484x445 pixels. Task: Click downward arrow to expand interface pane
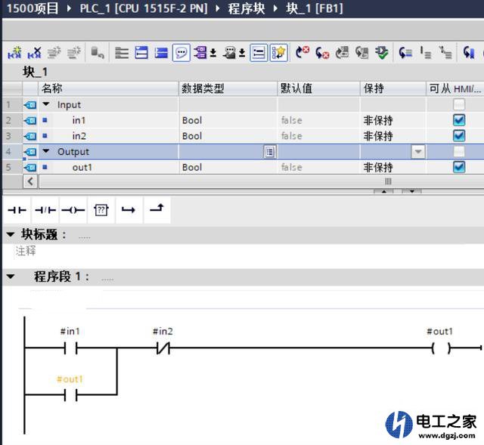(411, 191)
